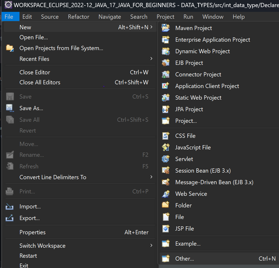Select the JSP File label

pos(185,228)
